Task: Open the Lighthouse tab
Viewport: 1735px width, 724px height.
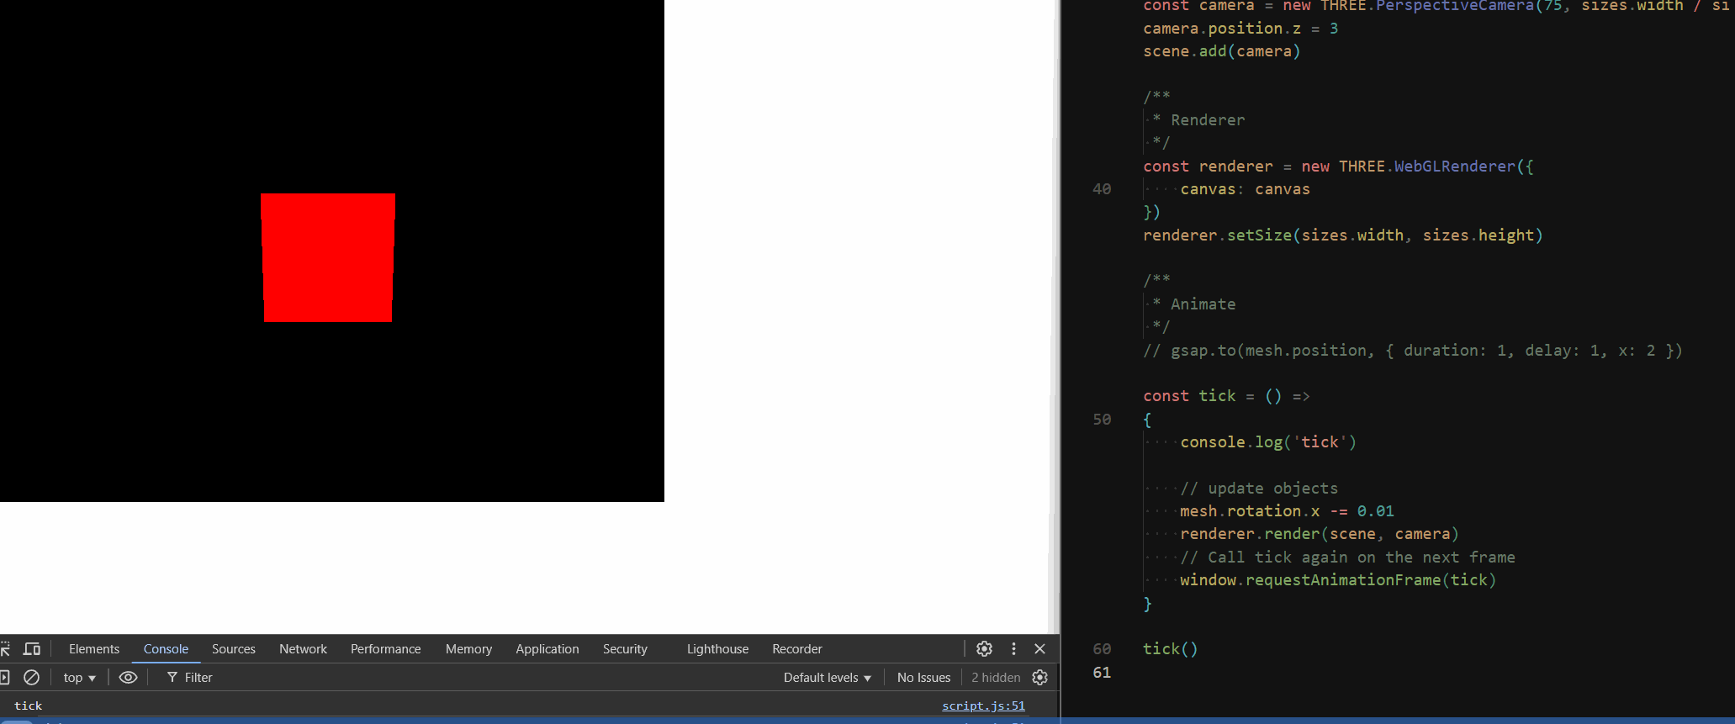Action: [x=717, y=648]
